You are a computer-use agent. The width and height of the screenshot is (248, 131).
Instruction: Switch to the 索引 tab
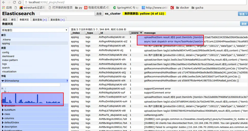13,20
